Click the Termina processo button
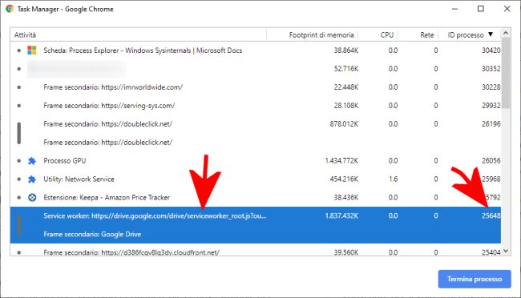Screen dimensions: 521x298 475,279
